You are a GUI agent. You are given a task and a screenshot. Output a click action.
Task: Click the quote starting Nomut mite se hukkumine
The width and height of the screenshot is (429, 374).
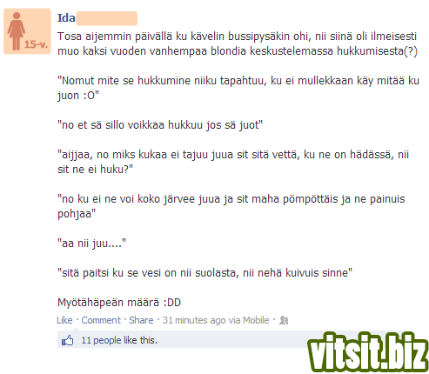coord(238,88)
